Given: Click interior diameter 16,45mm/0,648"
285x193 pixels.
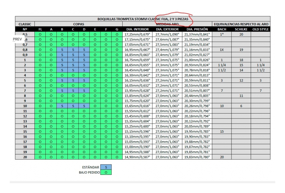Looking at the screenshot, I should 137,70.
